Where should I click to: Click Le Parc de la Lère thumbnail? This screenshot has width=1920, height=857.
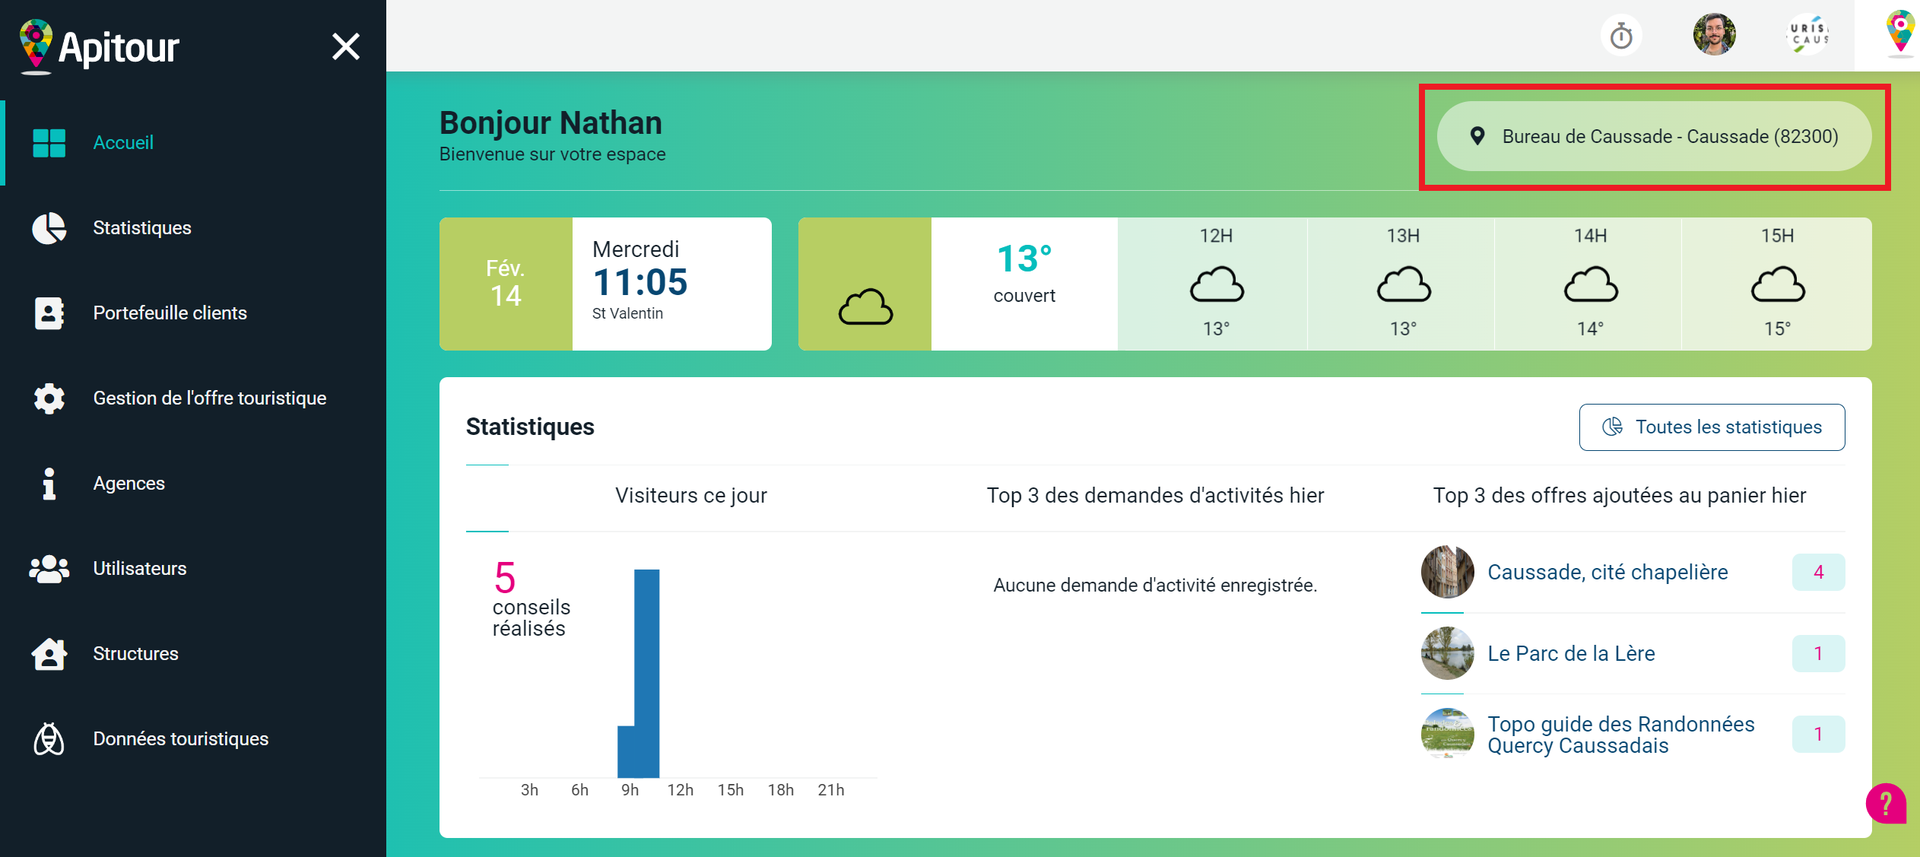pos(1447,653)
